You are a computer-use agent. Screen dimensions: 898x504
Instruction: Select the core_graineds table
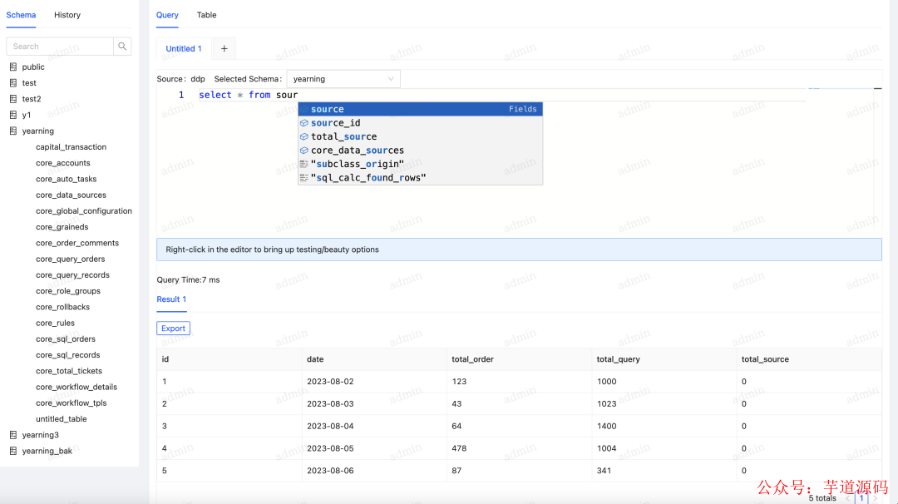(x=62, y=227)
